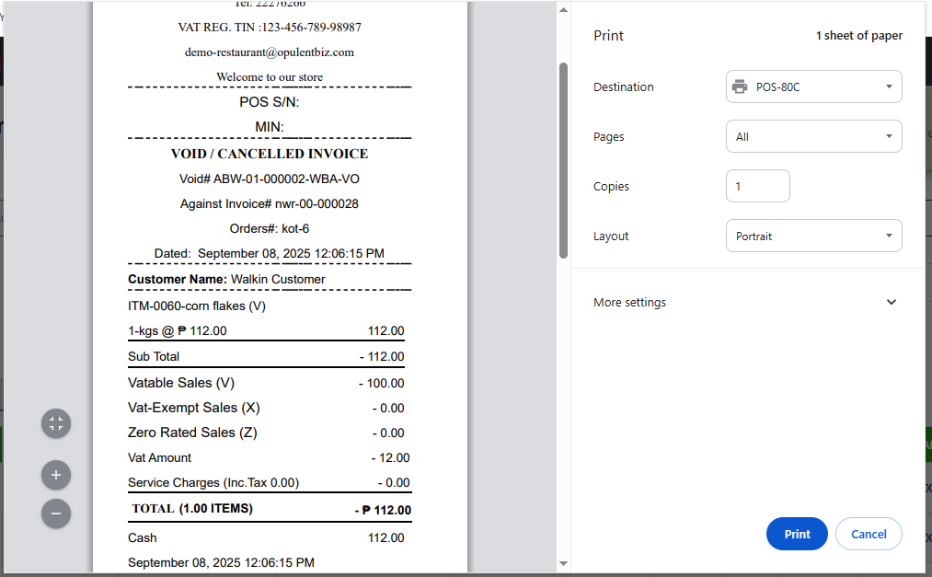This screenshot has height=577, width=932.
Task: Click the Welcome to our store text
Action: click(270, 77)
